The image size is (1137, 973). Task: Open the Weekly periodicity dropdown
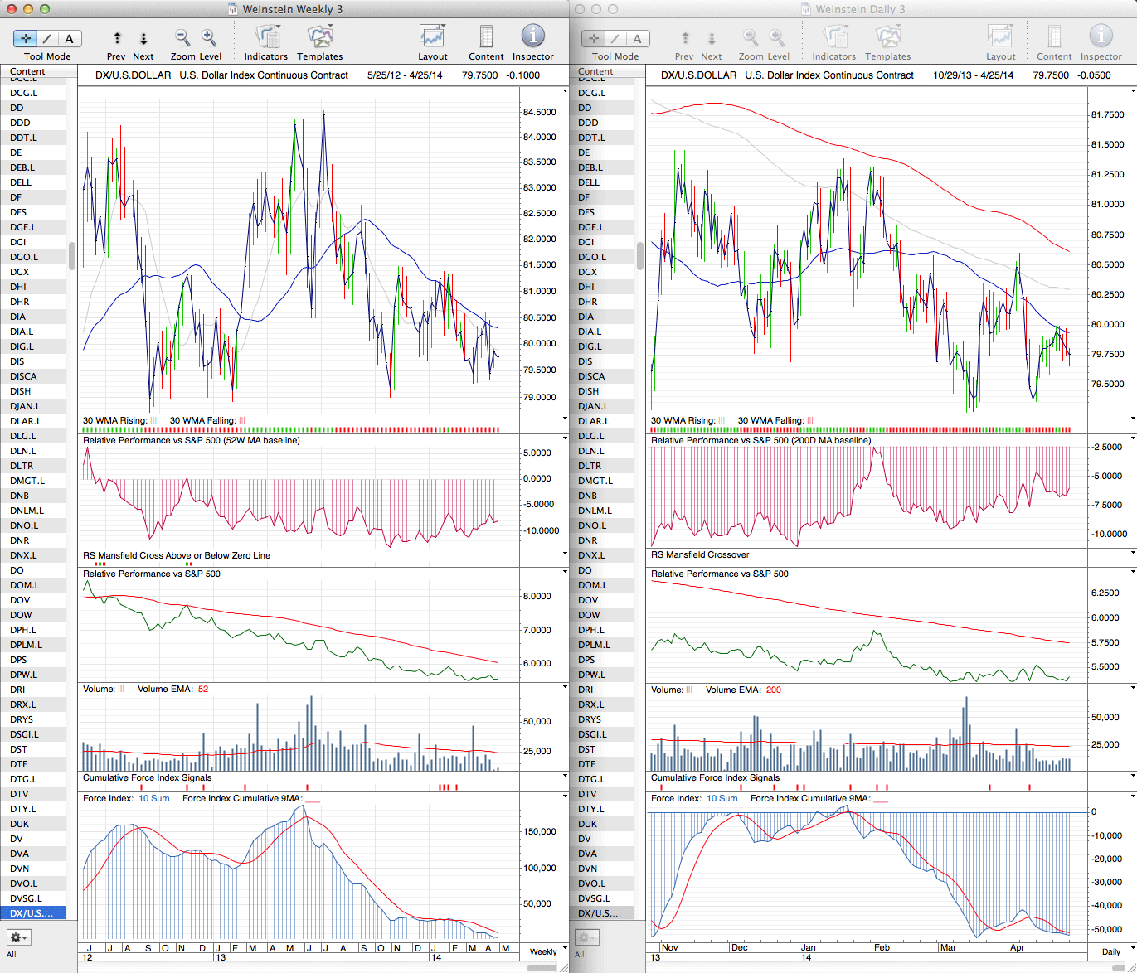(x=548, y=951)
